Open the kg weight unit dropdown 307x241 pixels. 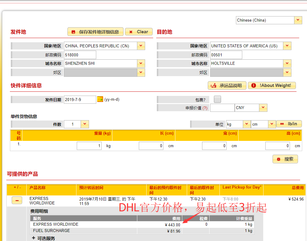(247, 123)
